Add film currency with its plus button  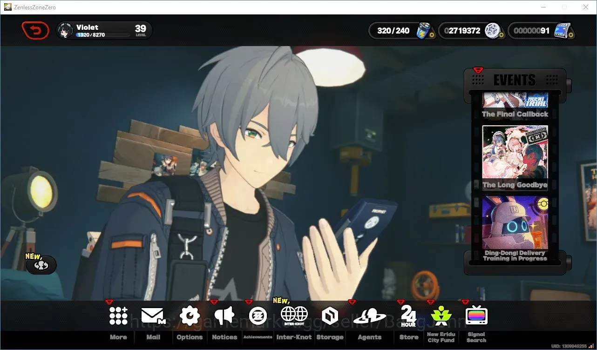point(571,35)
